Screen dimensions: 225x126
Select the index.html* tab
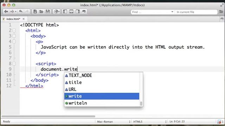pyautogui.click(x=13, y=19)
